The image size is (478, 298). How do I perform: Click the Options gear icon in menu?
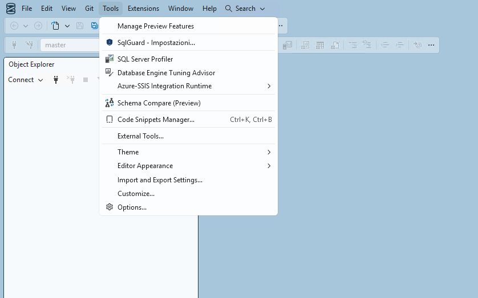coord(110,207)
